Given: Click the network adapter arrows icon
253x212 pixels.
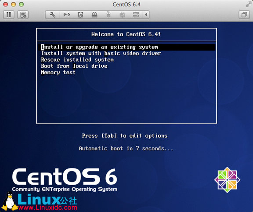Looking at the screenshot, I should tap(67, 15).
